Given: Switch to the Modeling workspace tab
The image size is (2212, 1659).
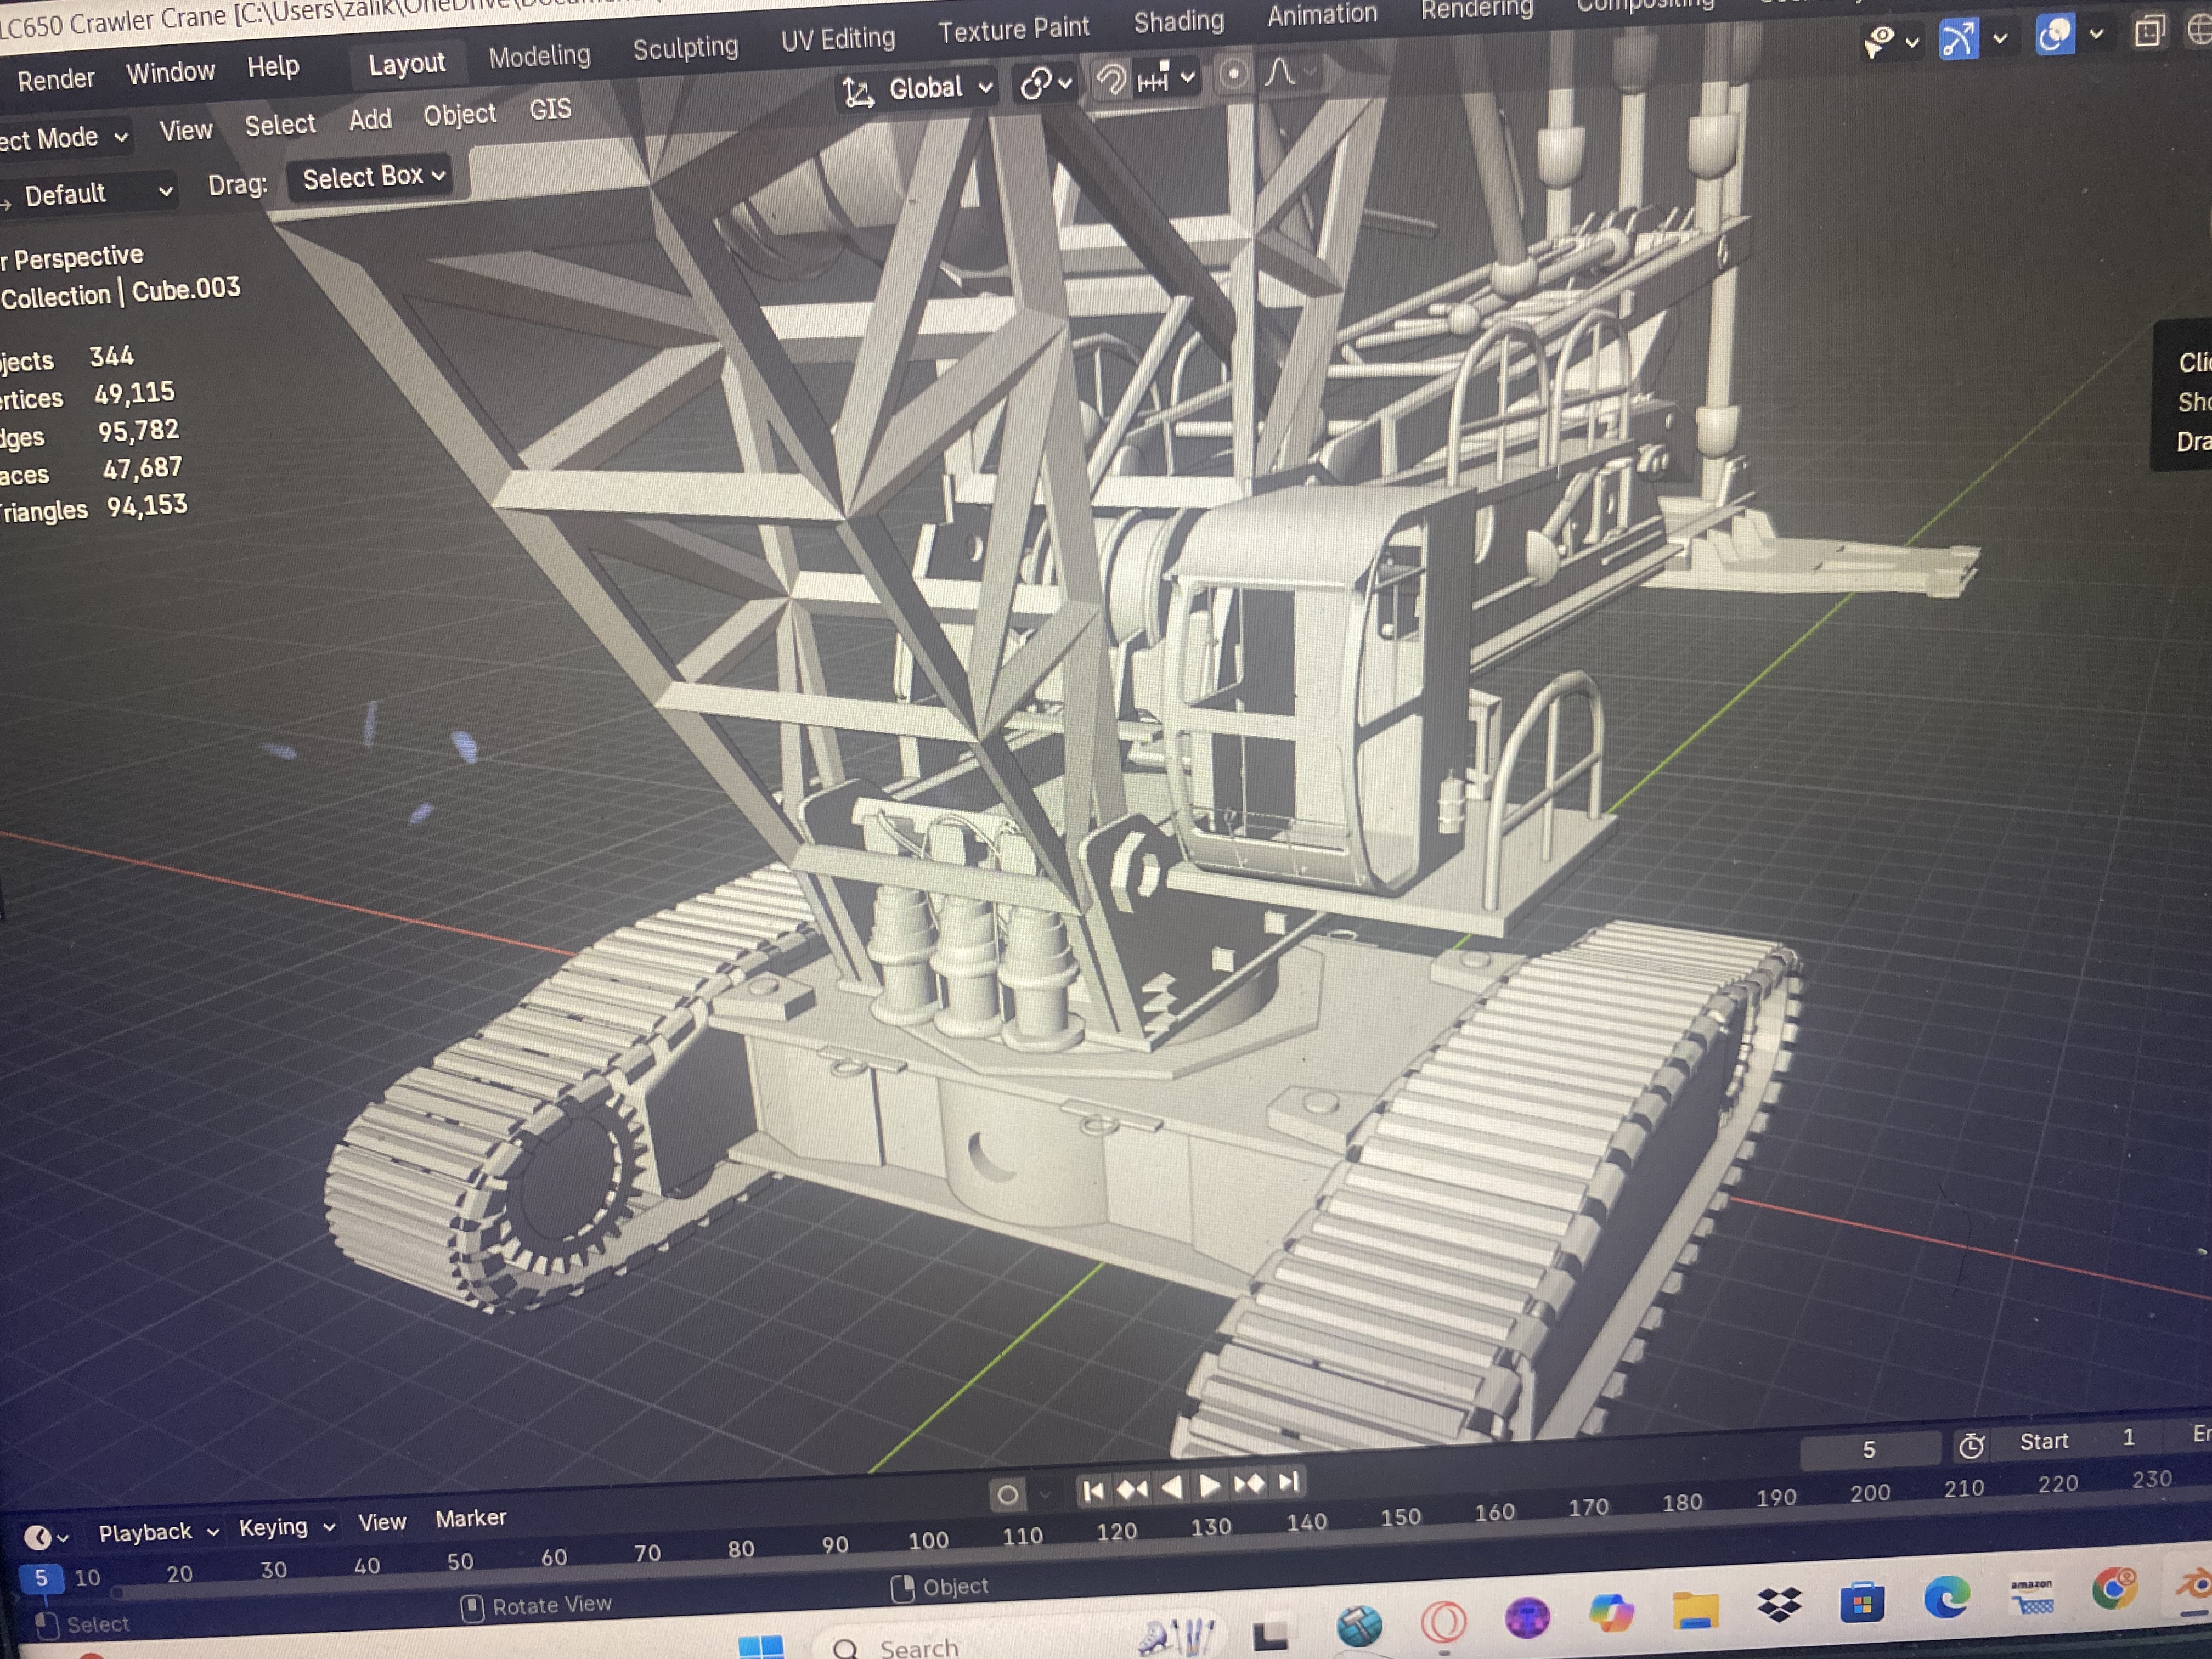Looking at the screenshot, I should tap(539, 56).
